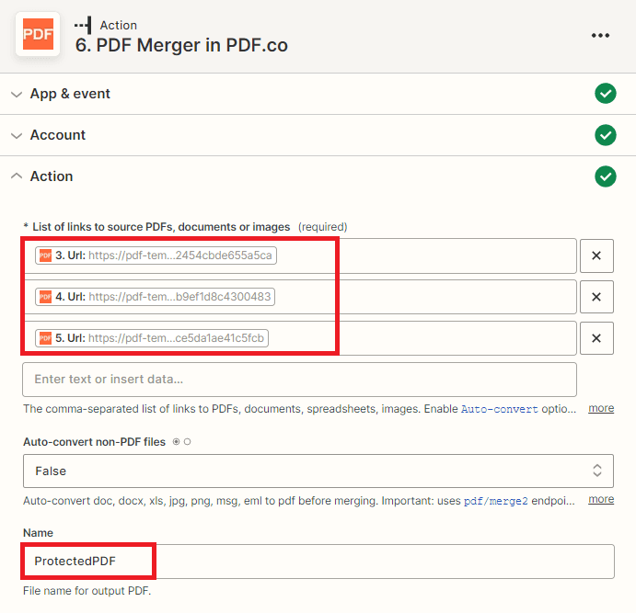Click the PDF.co app logo icon
The width and height of the screenshot is (636, 613).
[38, 34]
